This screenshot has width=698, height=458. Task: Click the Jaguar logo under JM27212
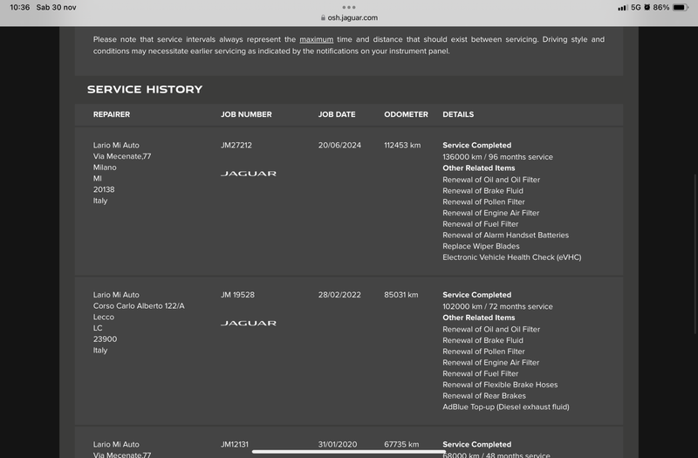pyautogui.click(x=249, y=174)
